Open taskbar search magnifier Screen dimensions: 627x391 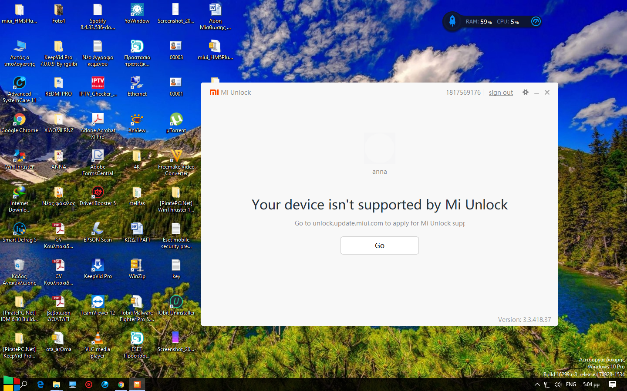(x=24, y=384)
